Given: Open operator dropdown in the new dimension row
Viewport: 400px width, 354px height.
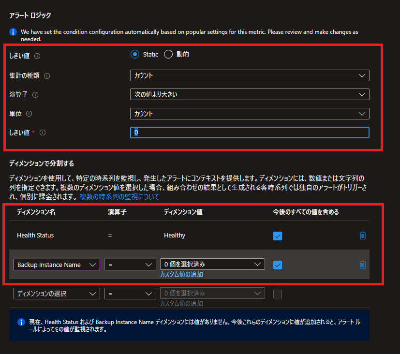Looking at the screenshot, I should (x=130, y=294).
